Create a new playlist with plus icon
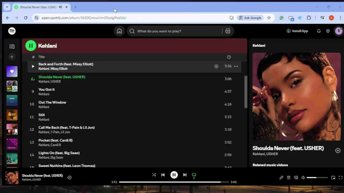This screenshot has height=193, width=344. pyautogui.click(x=12, y=57)
